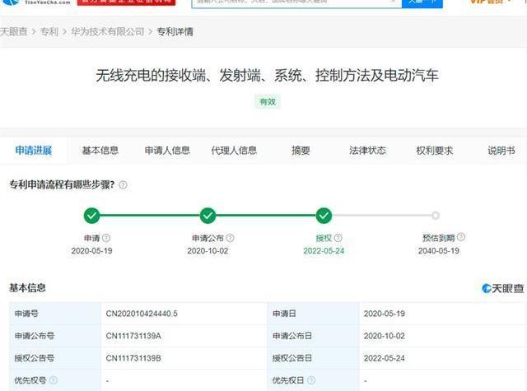Screen dimensions: 527x391
Task: Go to the 权利要求 tab
Action: click(x=434, y=151)
